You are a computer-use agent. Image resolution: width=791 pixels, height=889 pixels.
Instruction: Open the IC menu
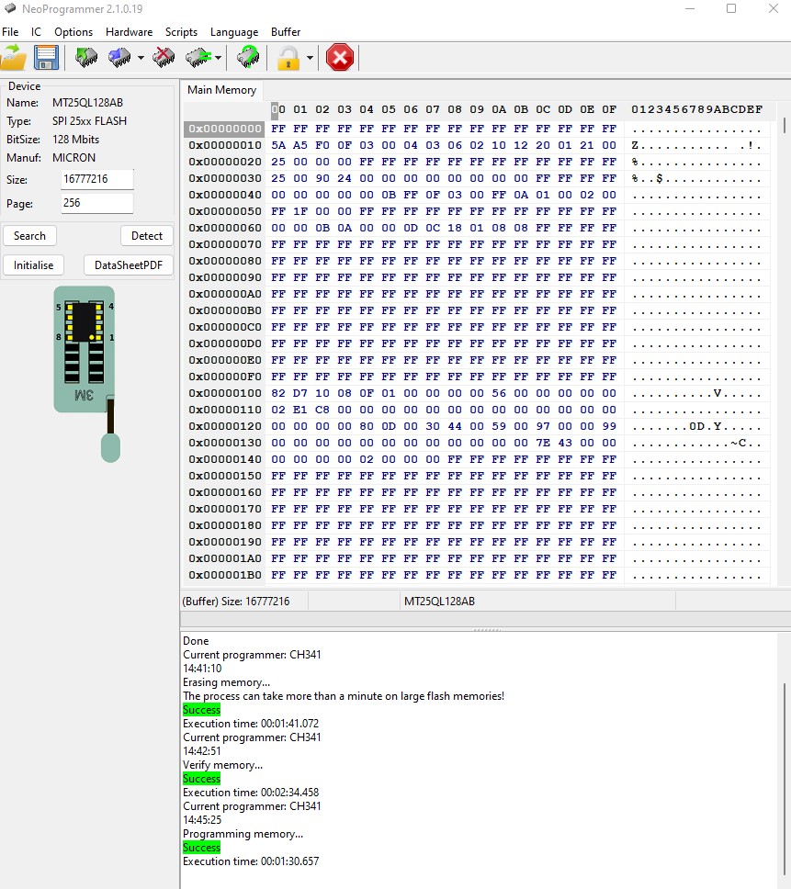pos(37,32)
